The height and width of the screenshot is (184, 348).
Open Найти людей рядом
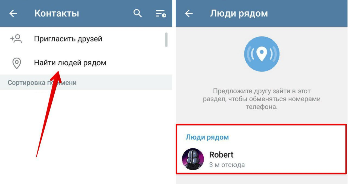pos(70,63)
